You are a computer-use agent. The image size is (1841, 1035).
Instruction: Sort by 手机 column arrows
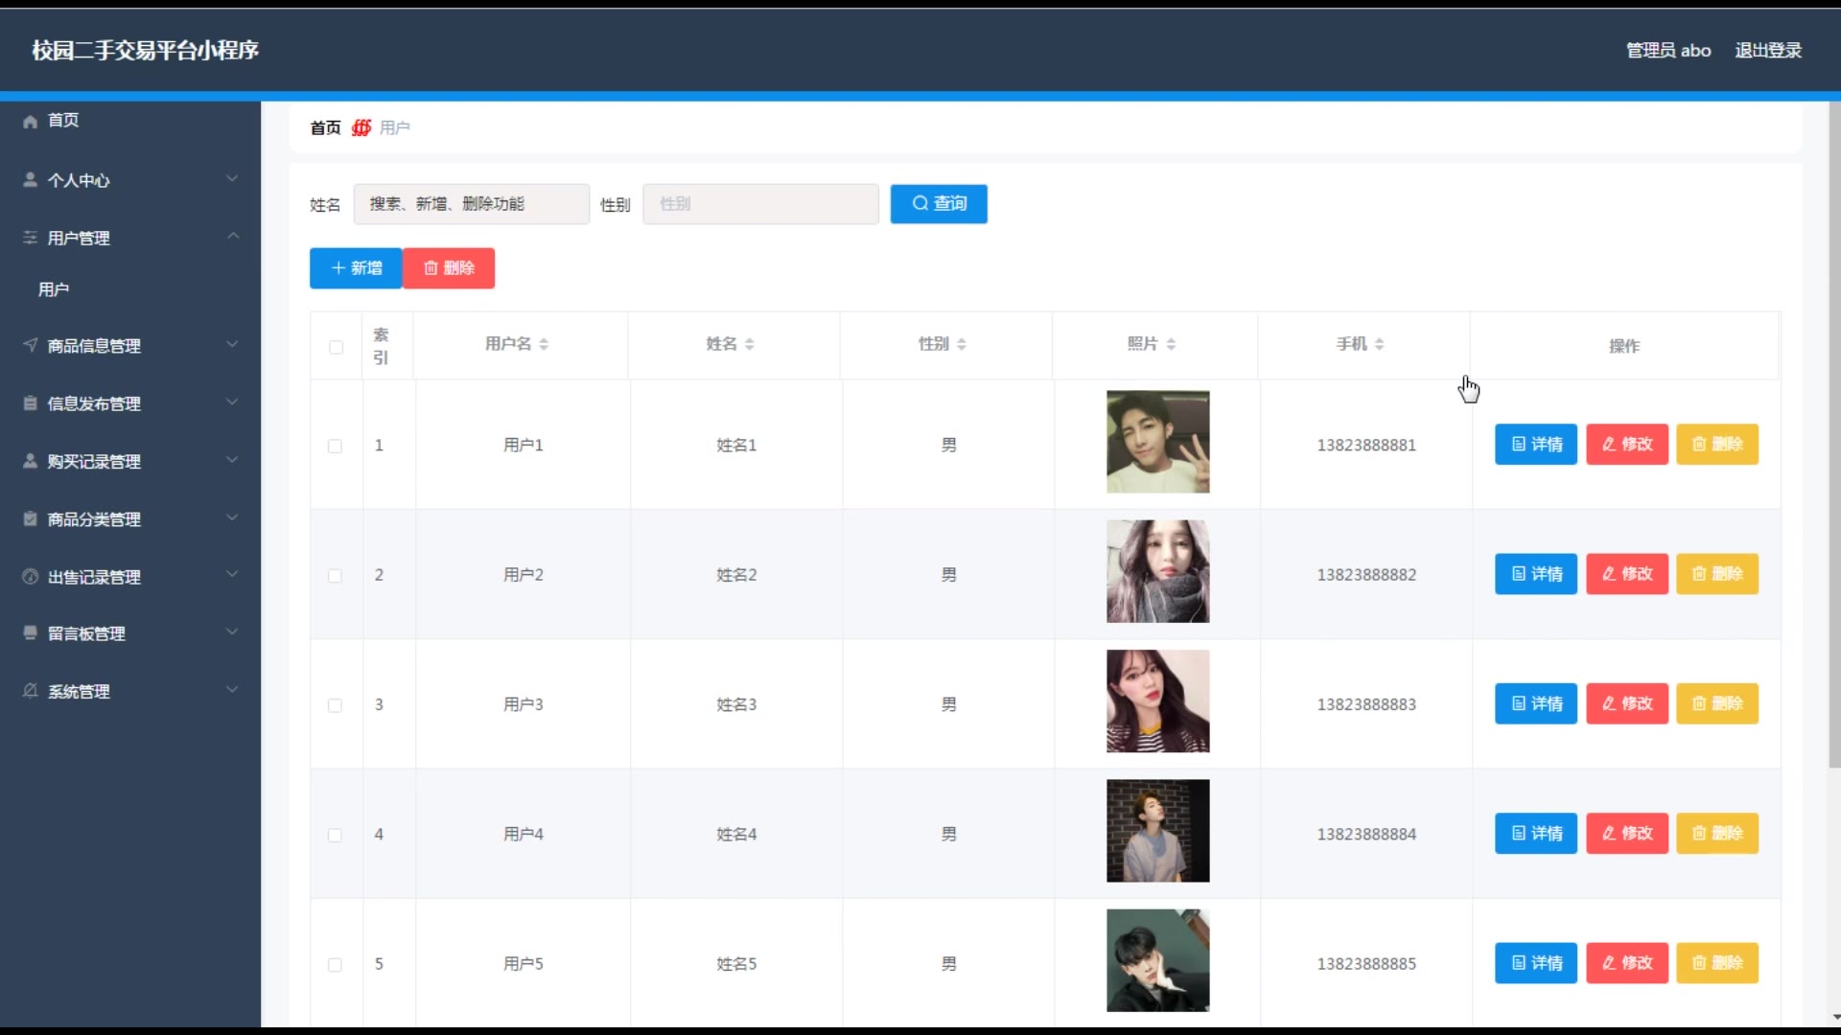pos(1379,344)
